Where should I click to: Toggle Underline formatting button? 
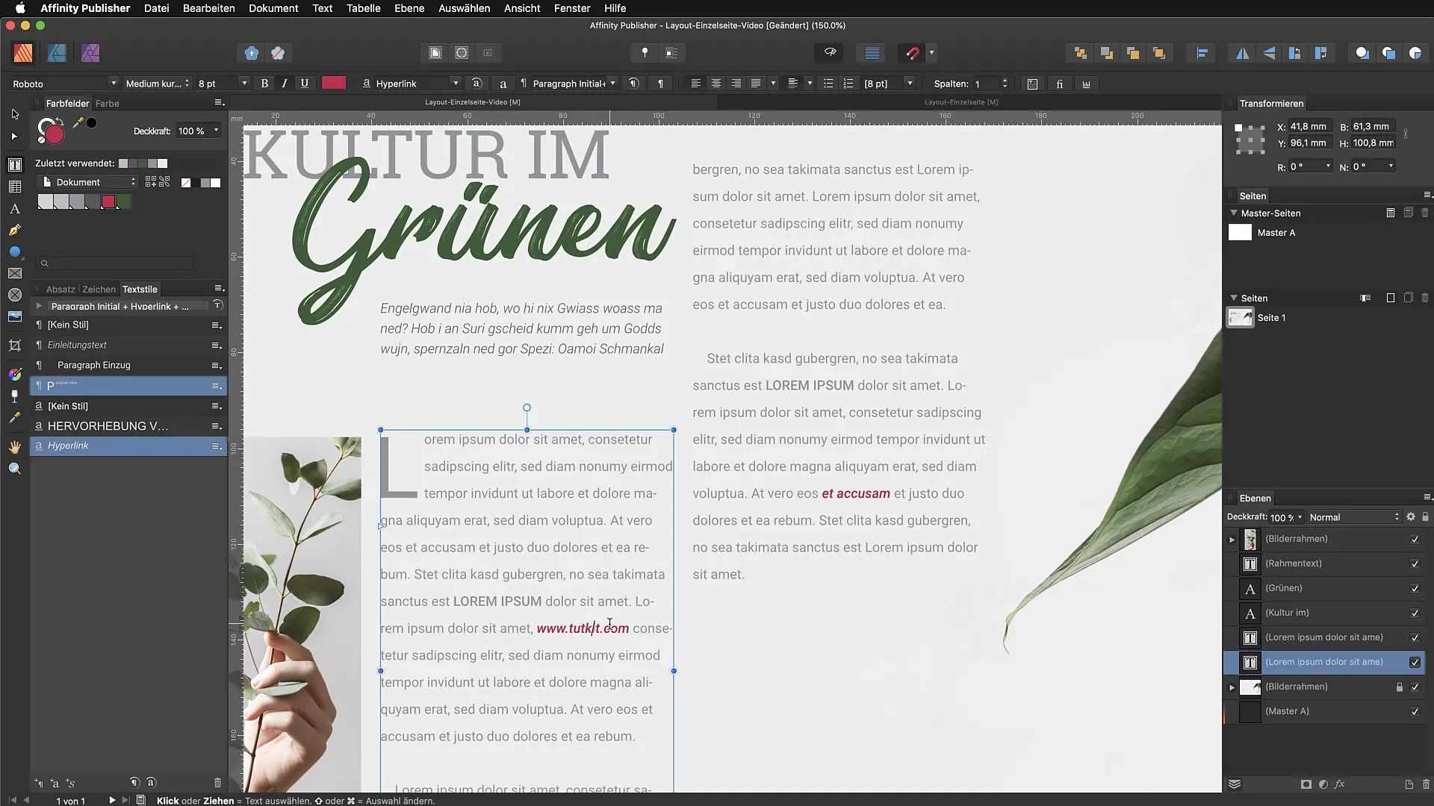(x=305, y=84)
